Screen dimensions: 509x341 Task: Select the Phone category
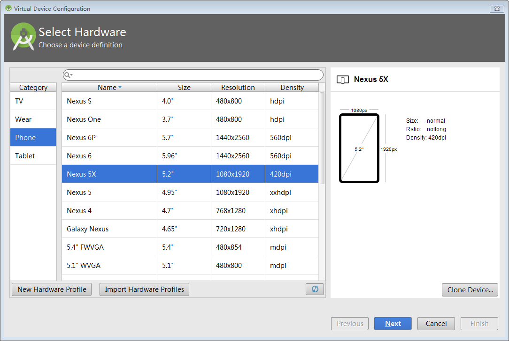tap(33, 137)
